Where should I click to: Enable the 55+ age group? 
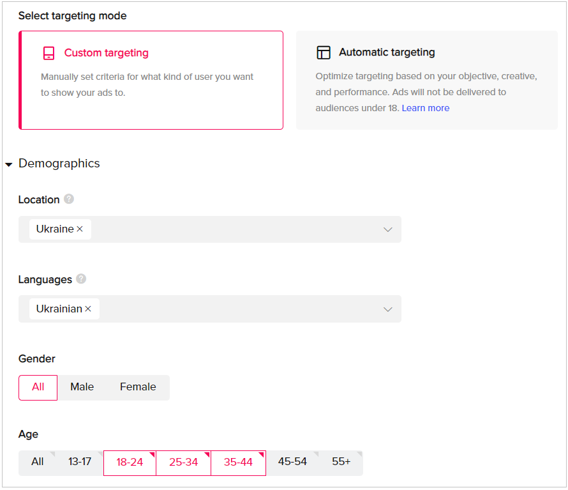coord(341,462)
